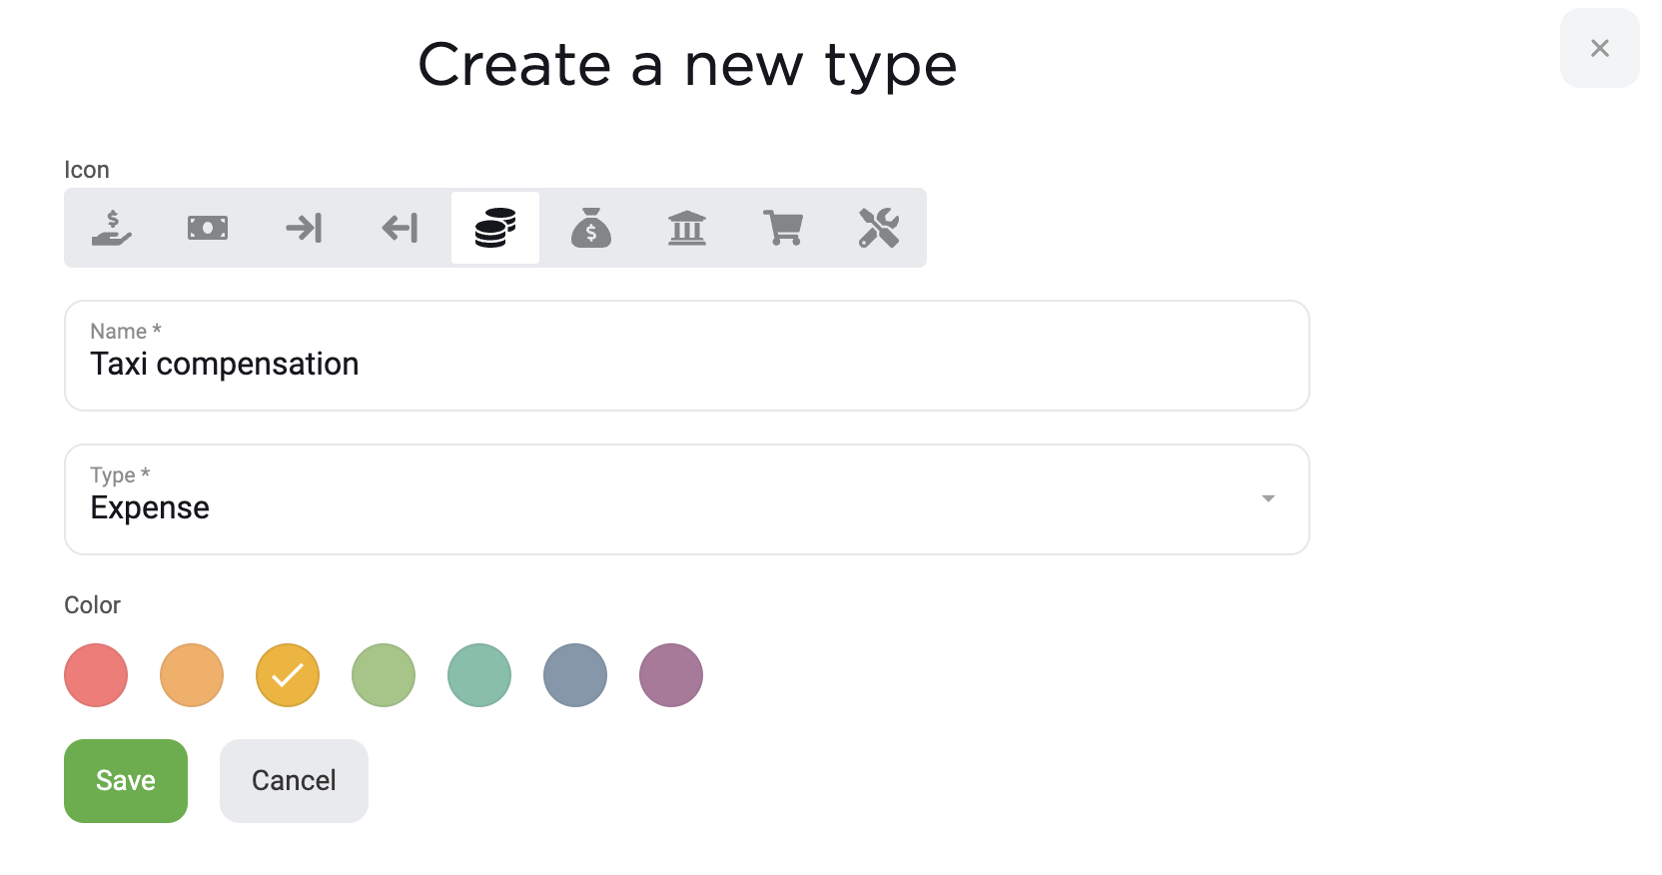The height and width of the screenshot is (875, 1662).
Task: Select the bank building icon
Action: (x=687, y=228)
